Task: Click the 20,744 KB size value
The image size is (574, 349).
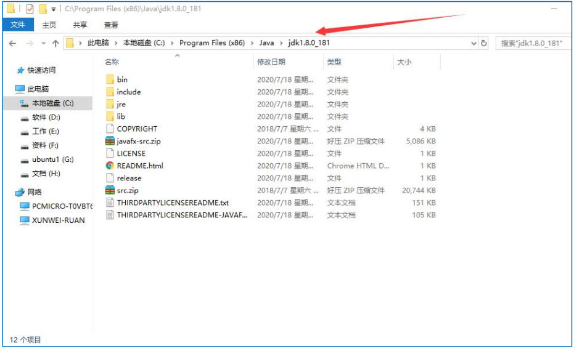Action: click(x=419, y=190)
